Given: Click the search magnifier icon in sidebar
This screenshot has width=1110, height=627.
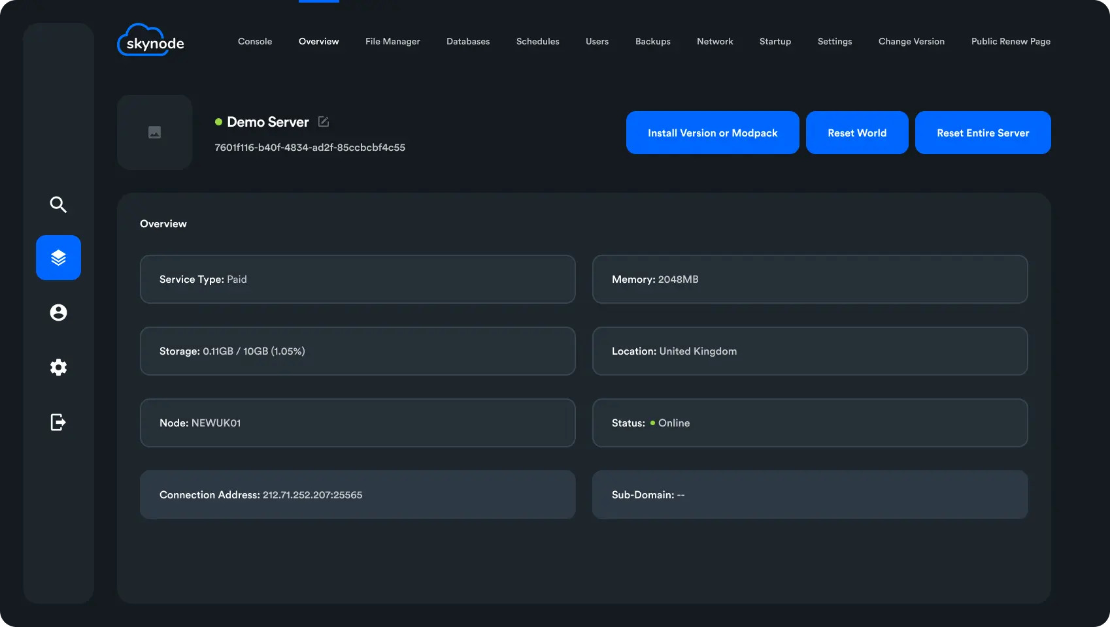Looking at the screenshot, I should (58, 204).
